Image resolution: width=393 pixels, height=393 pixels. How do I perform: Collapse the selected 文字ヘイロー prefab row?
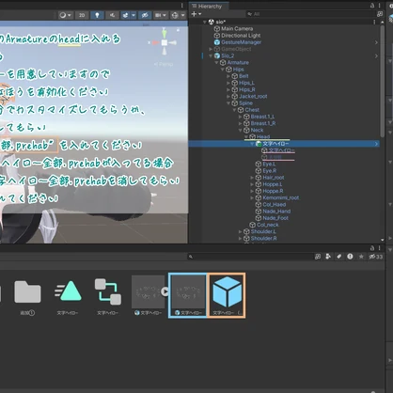[x=252, y=144]
